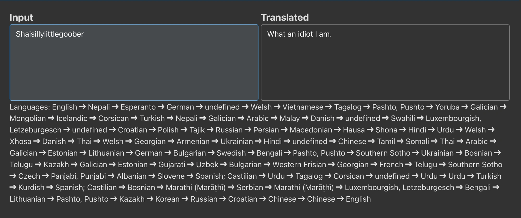This screenshot has width=521, height=218.
Task: Click the "Yoruba" language name
Action: (x=447, y=107)
